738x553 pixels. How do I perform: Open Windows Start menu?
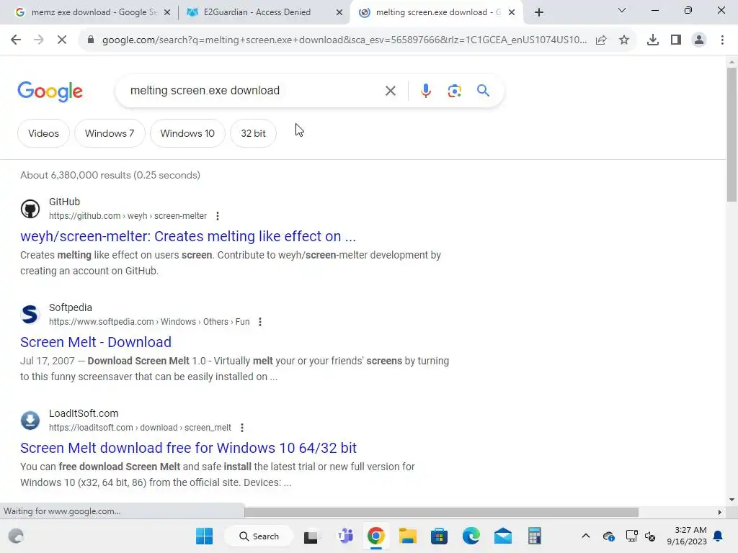pos(204,536)
